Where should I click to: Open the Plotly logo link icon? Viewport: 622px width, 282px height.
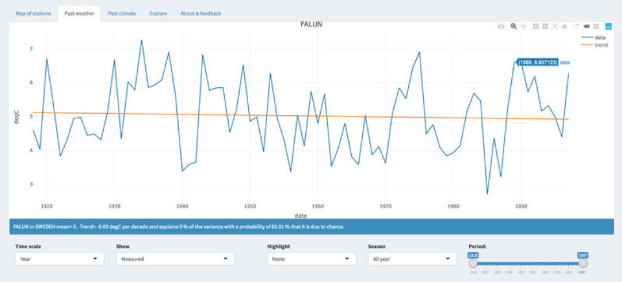tap(608, 27)
